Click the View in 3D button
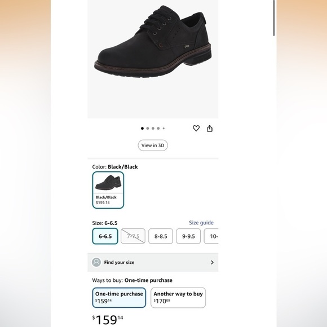327x327 pixels. click(153, 145)
